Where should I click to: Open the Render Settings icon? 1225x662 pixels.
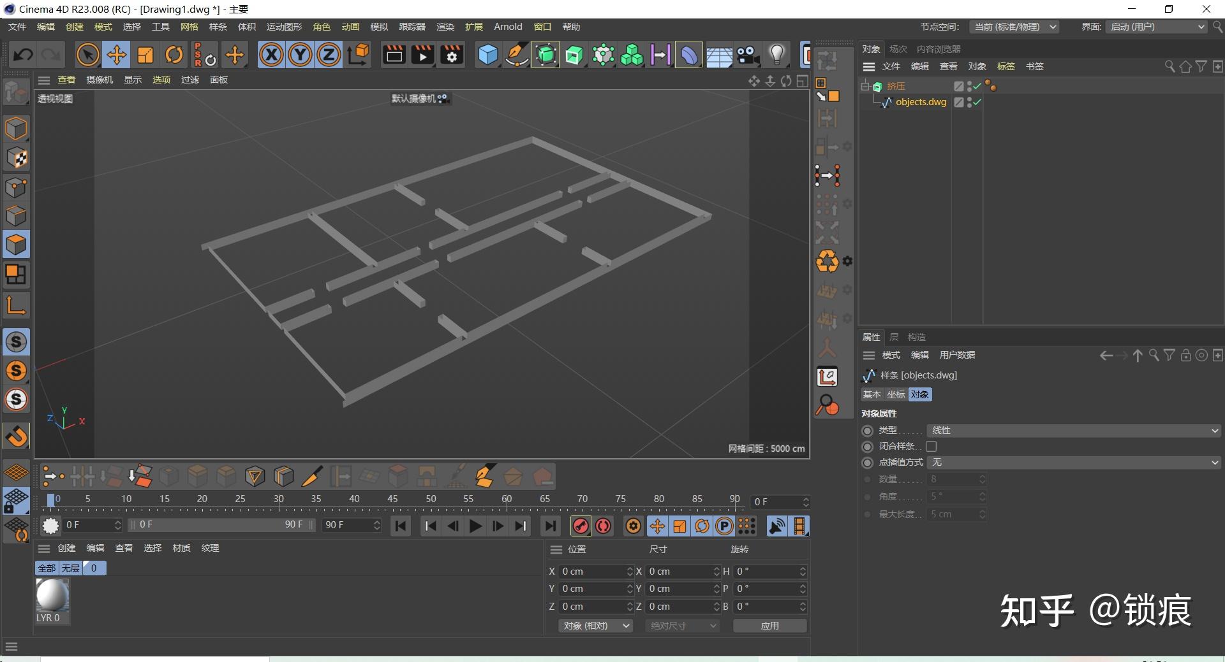[452, 55]
